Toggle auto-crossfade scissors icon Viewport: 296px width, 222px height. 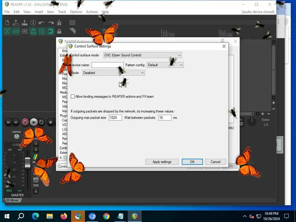point(7,31)
